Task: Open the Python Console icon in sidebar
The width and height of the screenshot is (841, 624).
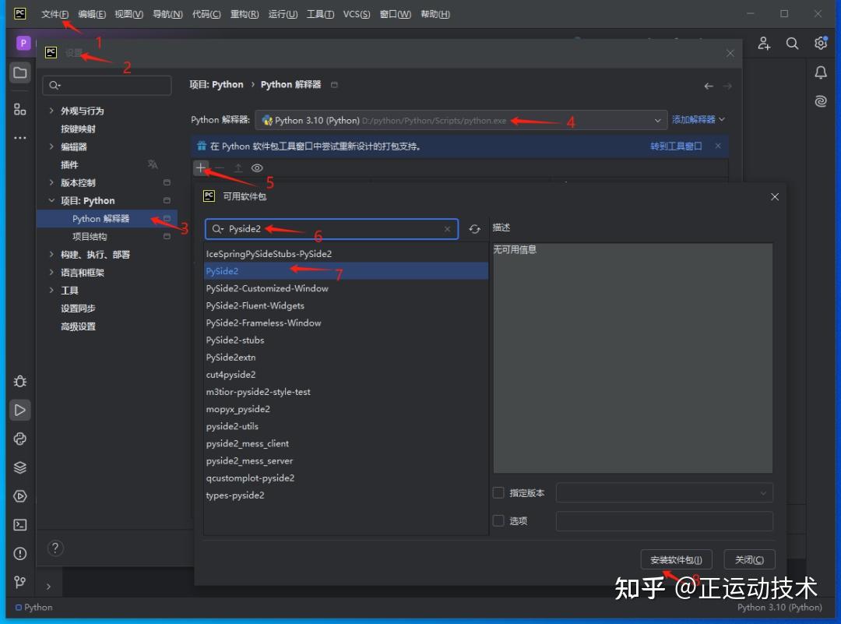Action: tap(20, 439)
